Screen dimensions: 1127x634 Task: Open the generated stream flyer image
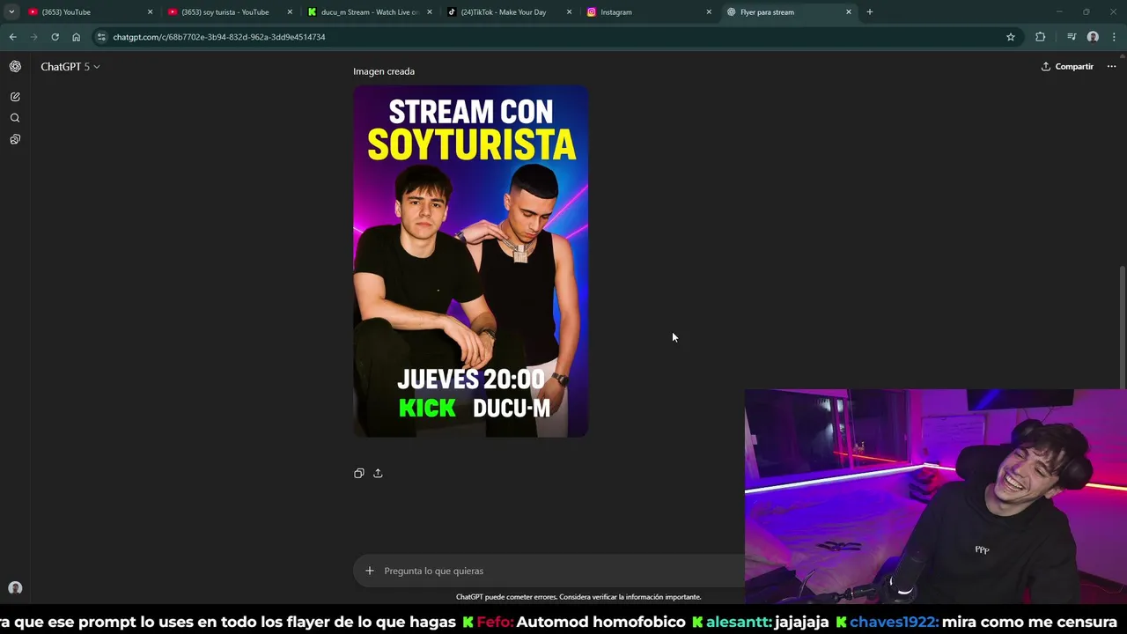click(471, 262)
